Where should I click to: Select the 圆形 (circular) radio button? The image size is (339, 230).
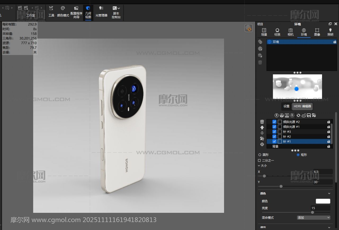coord(260,155)
